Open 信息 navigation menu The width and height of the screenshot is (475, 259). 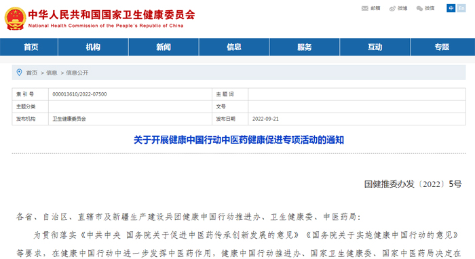coord(234,47)
